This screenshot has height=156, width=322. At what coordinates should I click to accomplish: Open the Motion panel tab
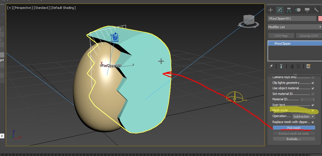point(298,10)
